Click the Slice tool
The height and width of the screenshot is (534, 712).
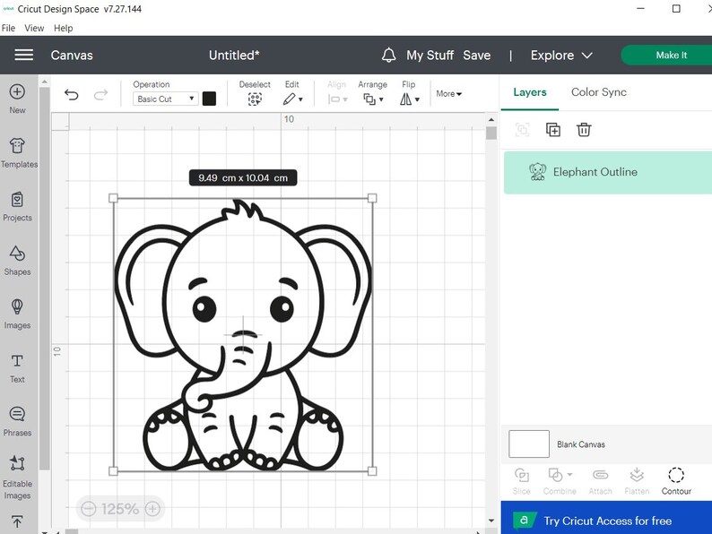click(x=521, y=481)
